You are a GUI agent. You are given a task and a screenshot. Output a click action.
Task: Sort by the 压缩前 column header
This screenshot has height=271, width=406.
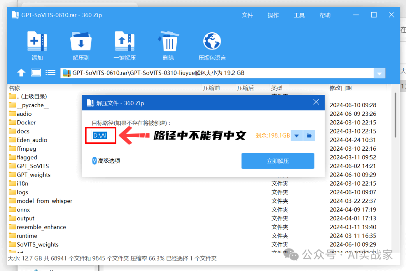[211, 88]
